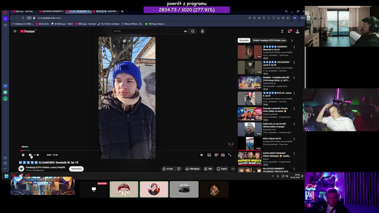Image resolution: width=379 pixels, height=213 pixels.
Task: Open options for SARNOWY: Sławomir H. video
Action: [294, 47]
